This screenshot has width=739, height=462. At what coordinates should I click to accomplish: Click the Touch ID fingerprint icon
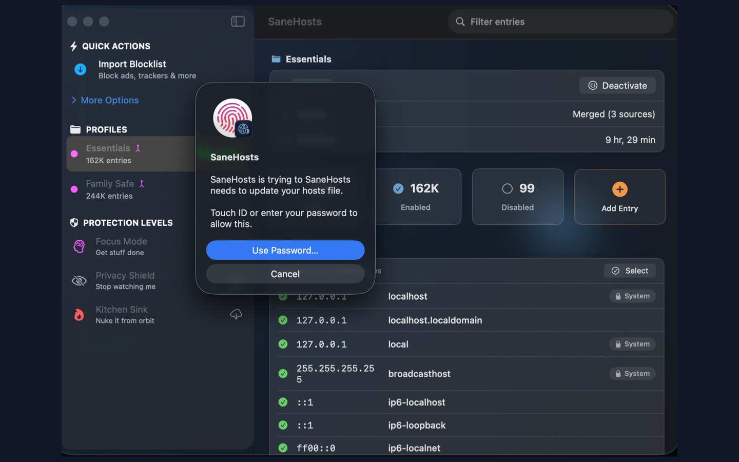pyautogui.click(x=232, y=118)
